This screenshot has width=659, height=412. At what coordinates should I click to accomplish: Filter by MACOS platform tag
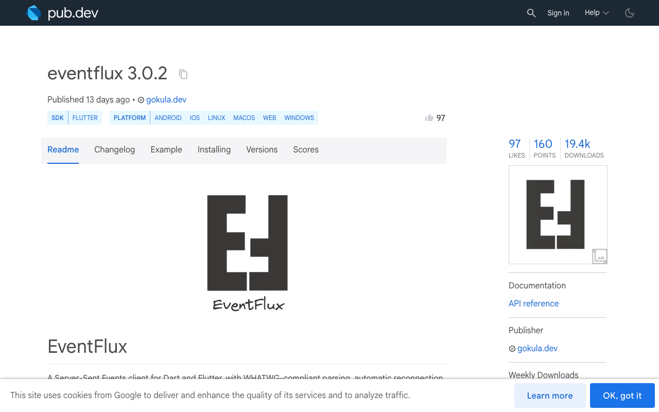244,118
